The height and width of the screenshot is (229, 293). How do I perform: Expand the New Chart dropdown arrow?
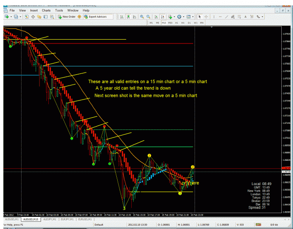[x=11, y=17]
